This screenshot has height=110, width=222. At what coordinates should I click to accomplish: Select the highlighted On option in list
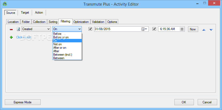pos(67,41)
